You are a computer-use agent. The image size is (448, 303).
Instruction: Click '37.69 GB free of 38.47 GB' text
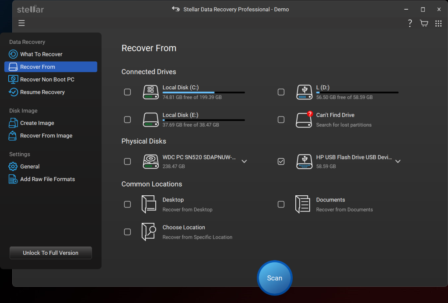191,125
